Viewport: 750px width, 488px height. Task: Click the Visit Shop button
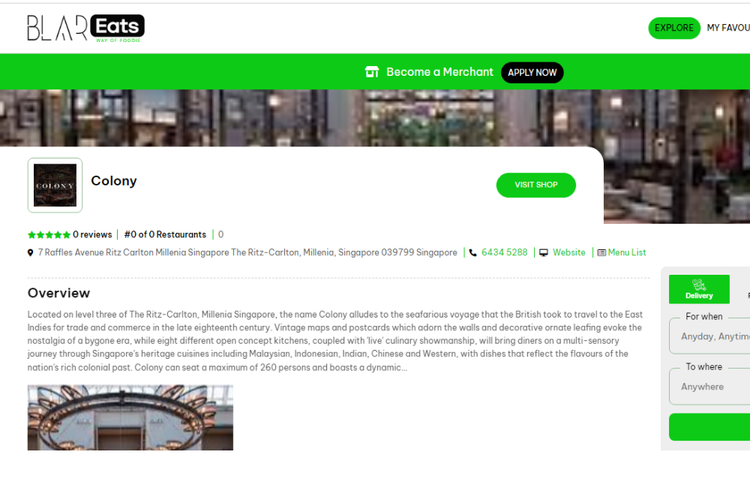pos(535,185)
